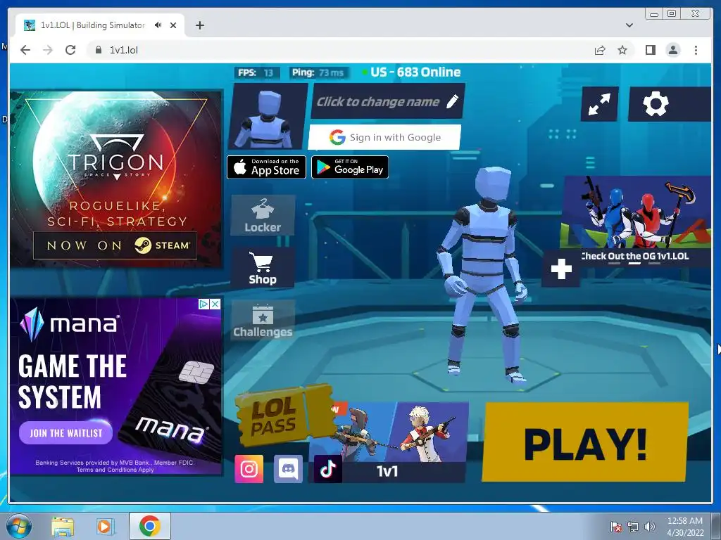Open the Windows Start menu

click(x=19, y=526)
